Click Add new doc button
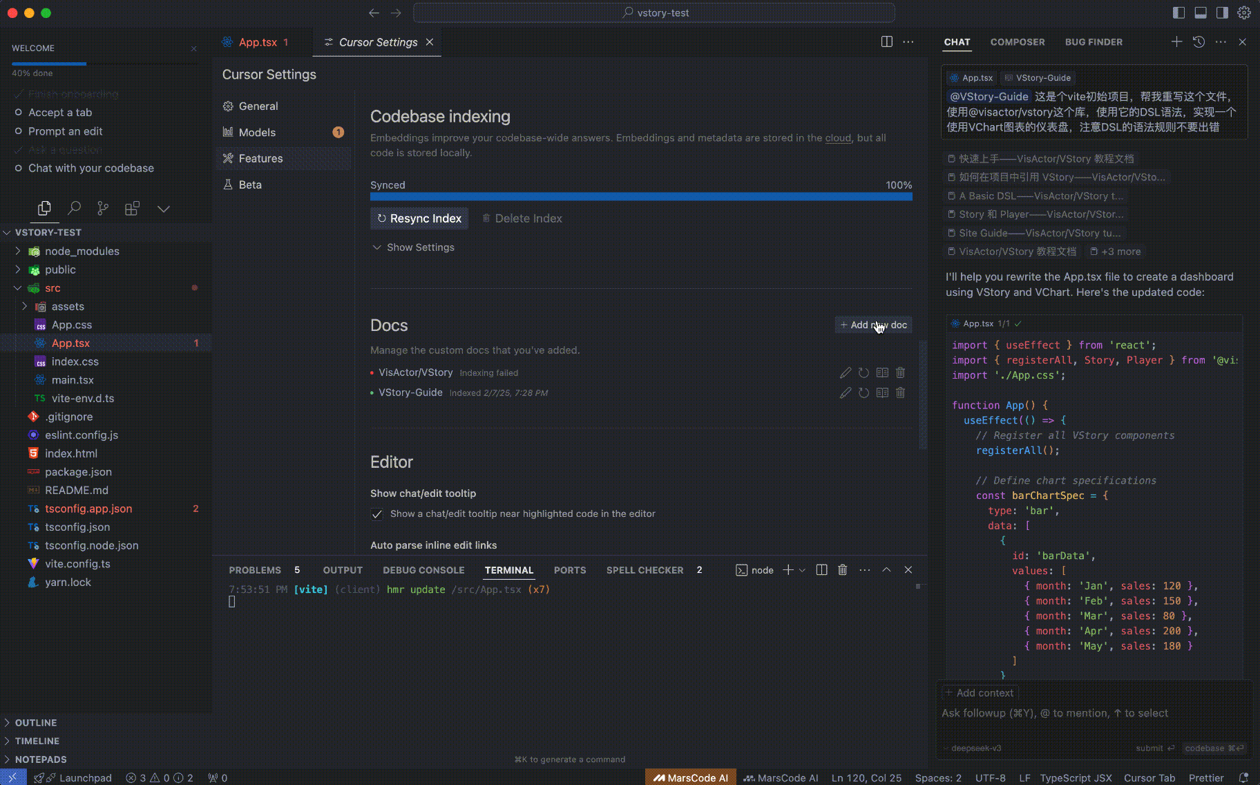This screenshot has width=1260, height=785. (x=873, y=325)
